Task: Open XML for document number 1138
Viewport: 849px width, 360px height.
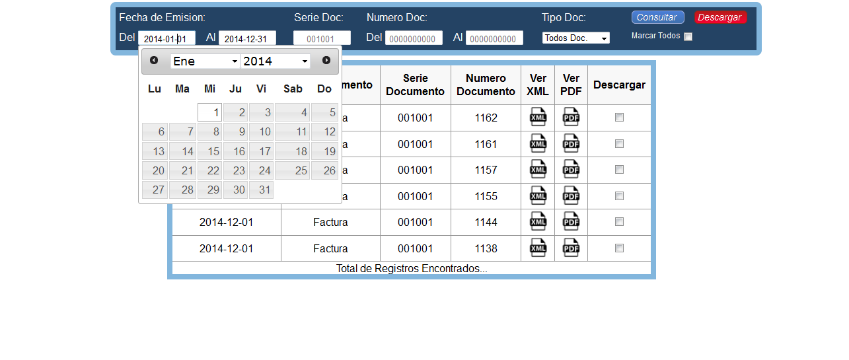Action: coord(538,248)
